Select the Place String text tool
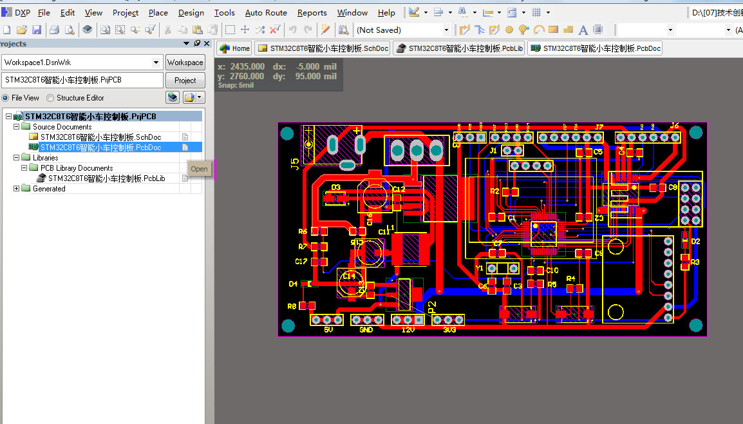The width and height of the screenshot is (743, 424). pyautogui.click(x=583, y=30)
